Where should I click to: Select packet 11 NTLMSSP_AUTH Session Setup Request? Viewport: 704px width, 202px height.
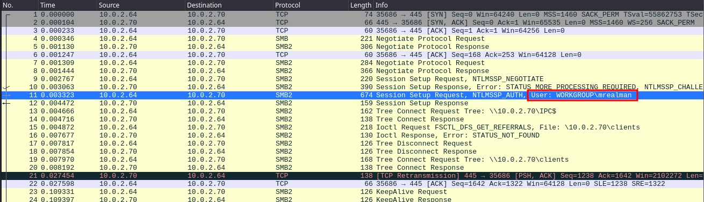tap(352, 95)
